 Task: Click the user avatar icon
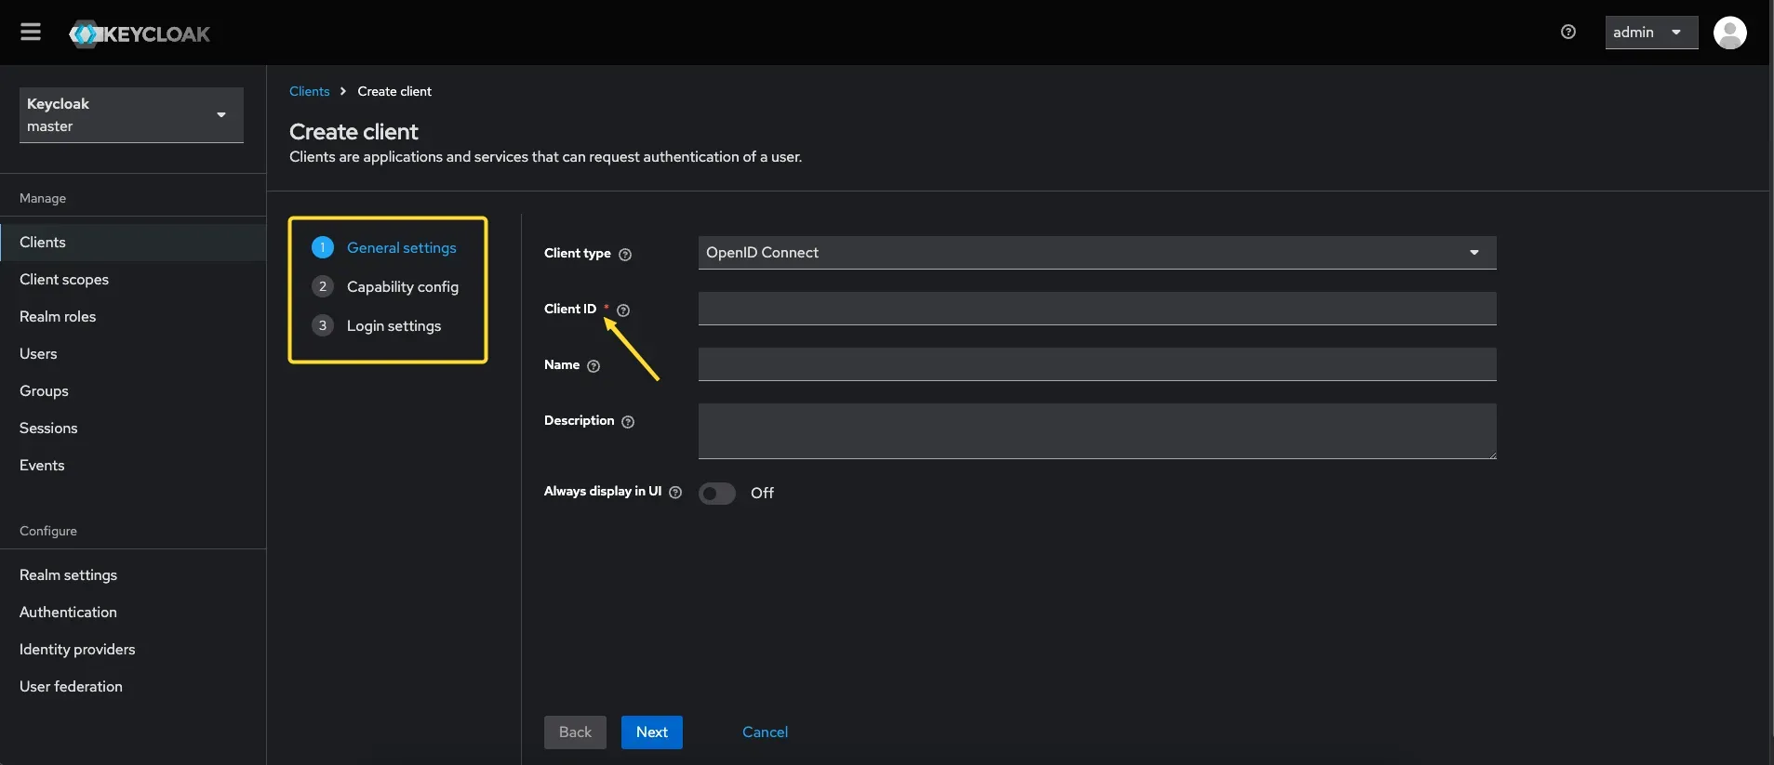point(1729,33)
